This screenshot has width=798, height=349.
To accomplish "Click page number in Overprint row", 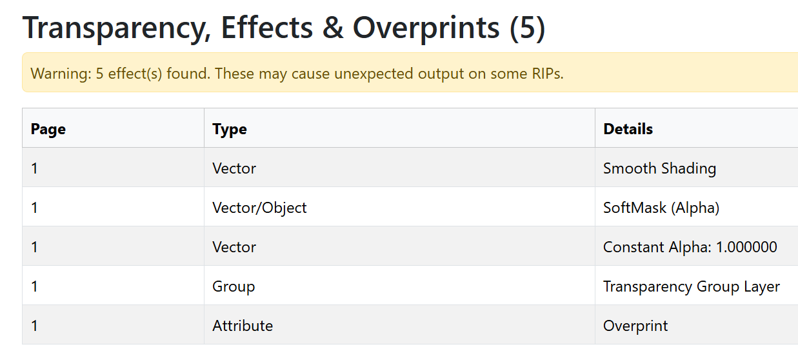I will pos(35,326).
